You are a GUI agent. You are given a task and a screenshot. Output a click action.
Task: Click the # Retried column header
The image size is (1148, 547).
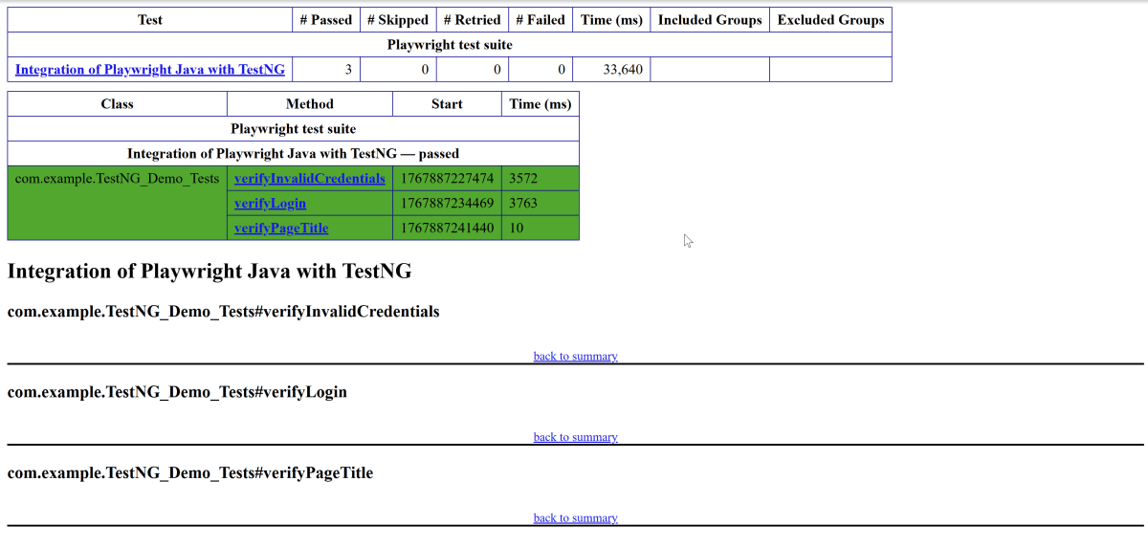472,20
